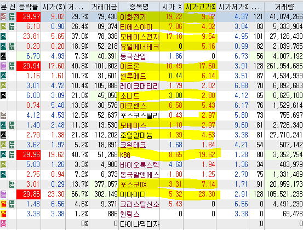The width and height of the screenshot is (303, 230).
Task: Click the 분 column header
Action: (4, 7)
